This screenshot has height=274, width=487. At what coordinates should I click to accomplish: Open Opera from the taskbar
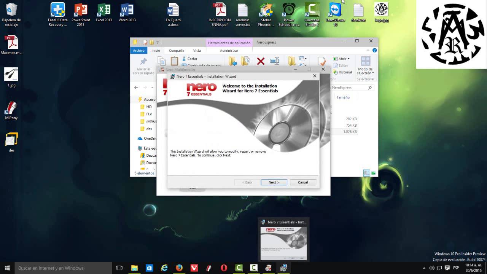tap(224, 268)
